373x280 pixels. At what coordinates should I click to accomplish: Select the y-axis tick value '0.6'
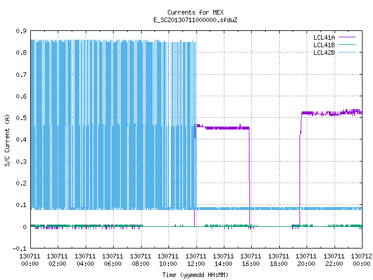(21, 96)
